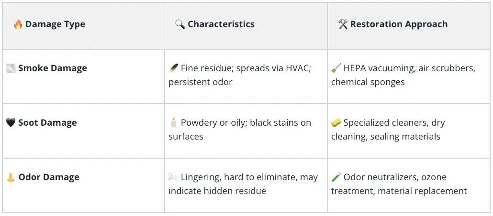Image resolution: width=493 pixels, height=216 pixels.
Task: Select the Restoration Approach column header
Action: pyautogui.click(x=409, y=26)
